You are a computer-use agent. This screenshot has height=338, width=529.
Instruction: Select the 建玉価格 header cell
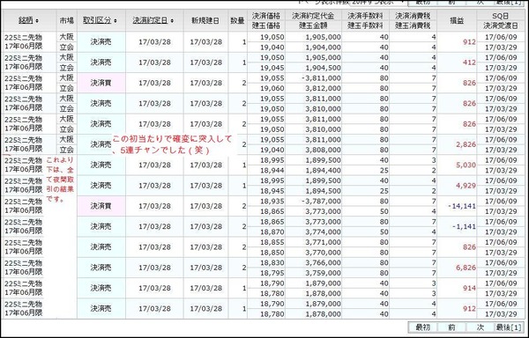tap(266, 26)
